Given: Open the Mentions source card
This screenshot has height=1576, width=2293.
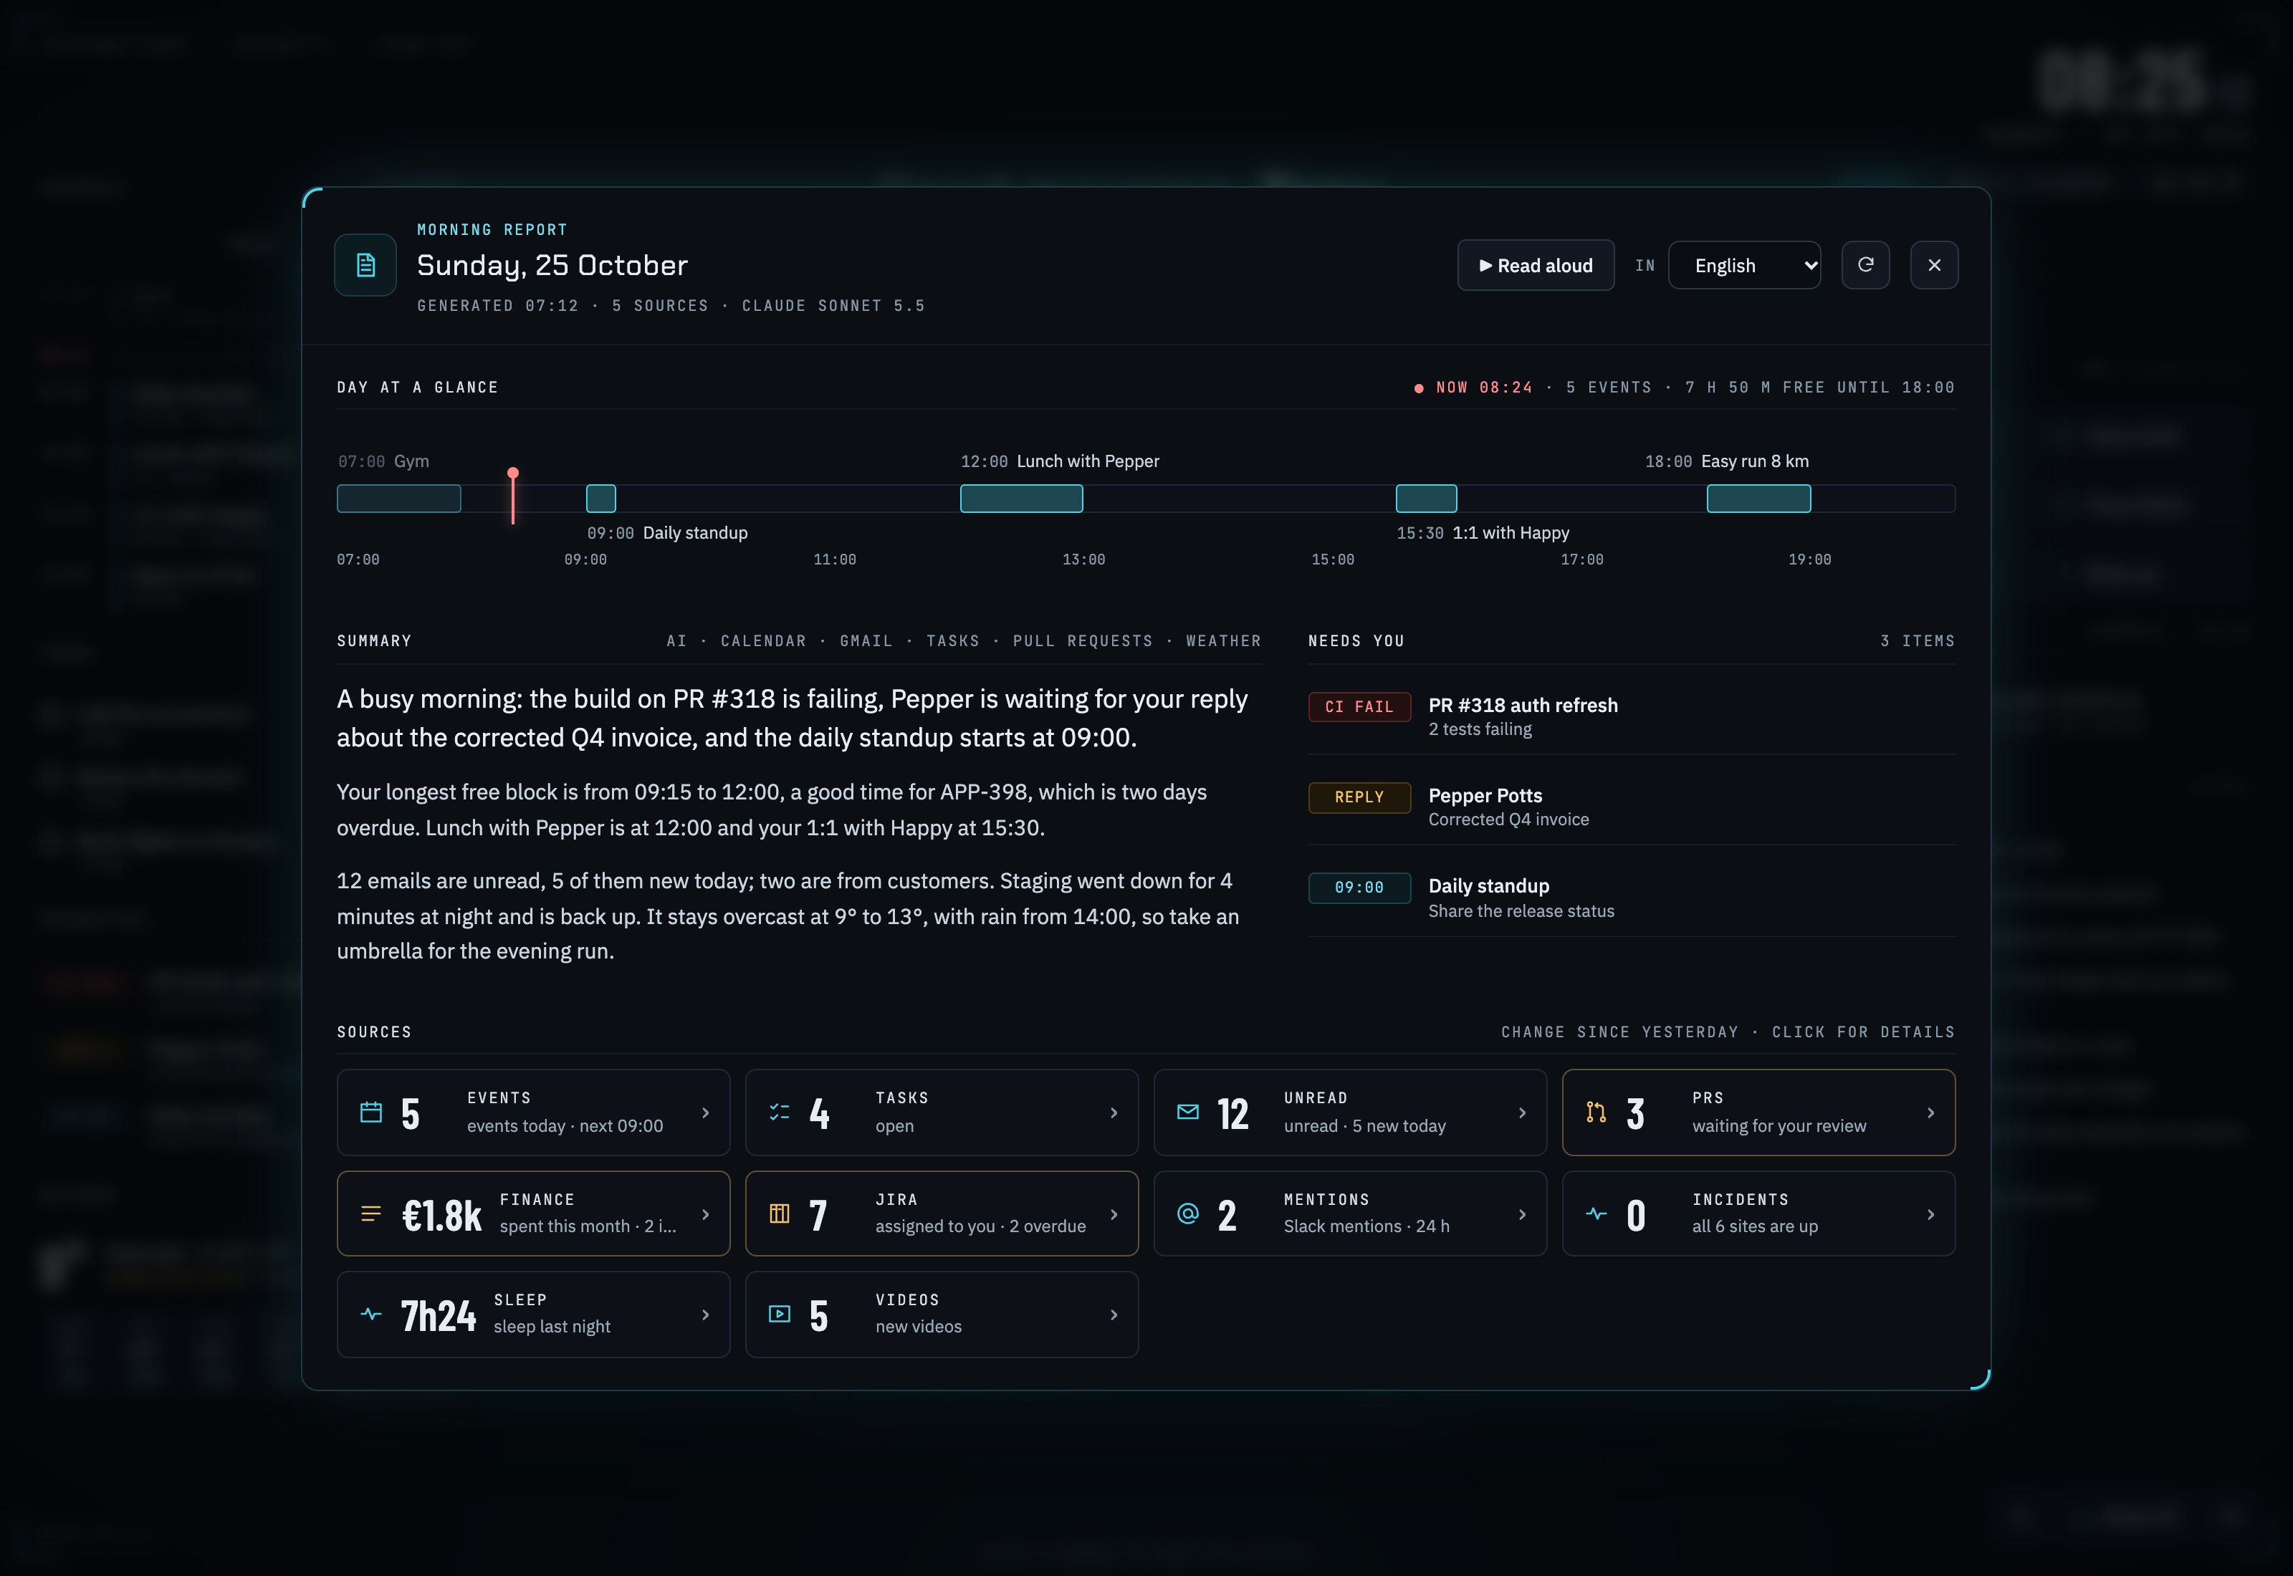Looking at the screenshot, I should [x=1350, y=1214].
